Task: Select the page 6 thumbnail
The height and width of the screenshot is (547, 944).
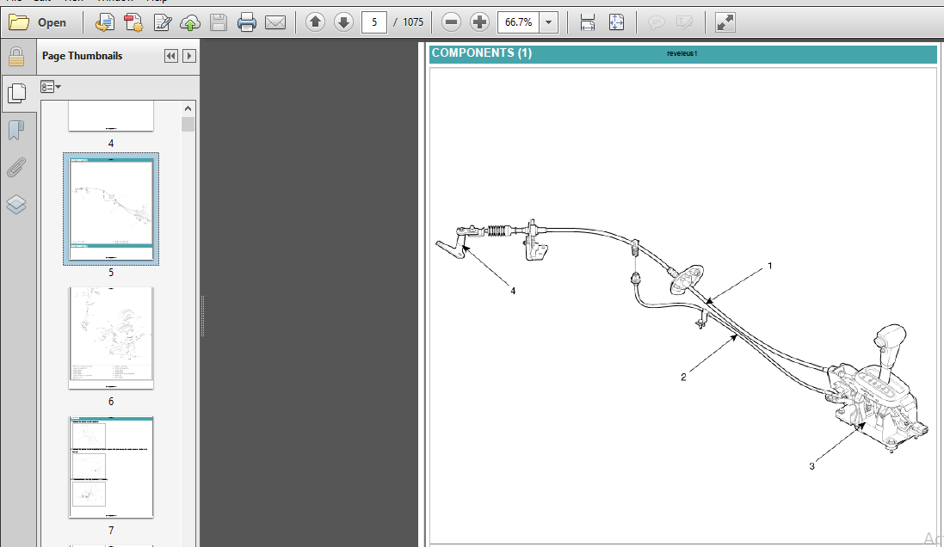Action: click(x=111, y=338)
